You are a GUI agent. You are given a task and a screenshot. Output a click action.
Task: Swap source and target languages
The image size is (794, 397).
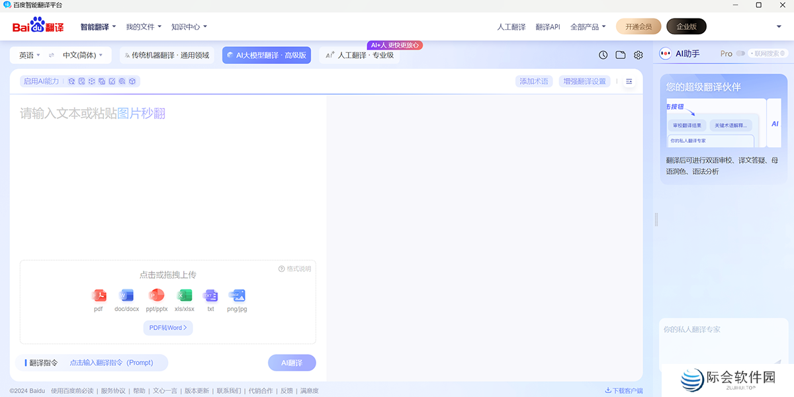point(51,55)
